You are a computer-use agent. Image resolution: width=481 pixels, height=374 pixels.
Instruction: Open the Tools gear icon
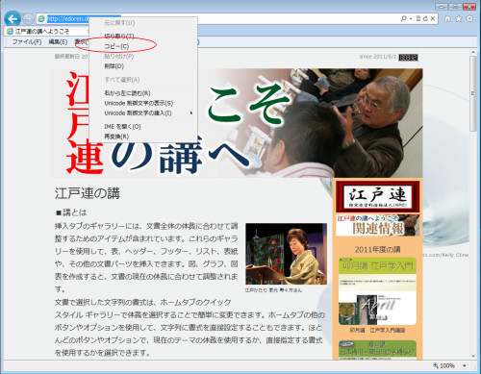click(x=469, y=19)
